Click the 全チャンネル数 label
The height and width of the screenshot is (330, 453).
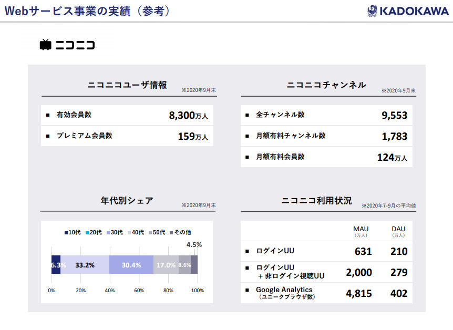280,115
